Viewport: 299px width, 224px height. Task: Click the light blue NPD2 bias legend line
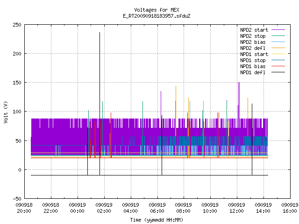click(x=278, y=42)
